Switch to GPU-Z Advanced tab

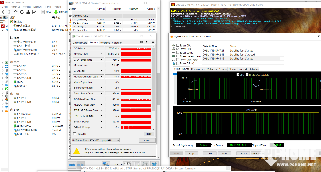coord(105,43)
